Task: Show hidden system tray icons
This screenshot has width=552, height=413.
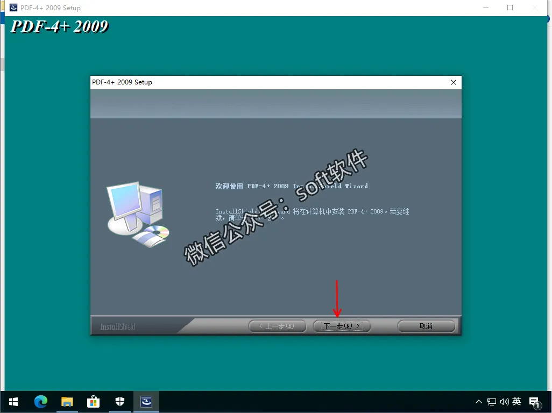Action: (479, 402)
